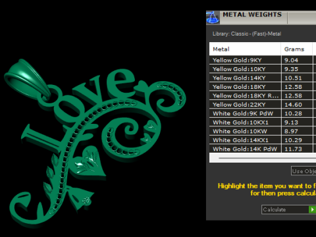Select the White Gold:10KW row
Image resolution: width=316 pixels, height=237 pixels.
[263, 131]
